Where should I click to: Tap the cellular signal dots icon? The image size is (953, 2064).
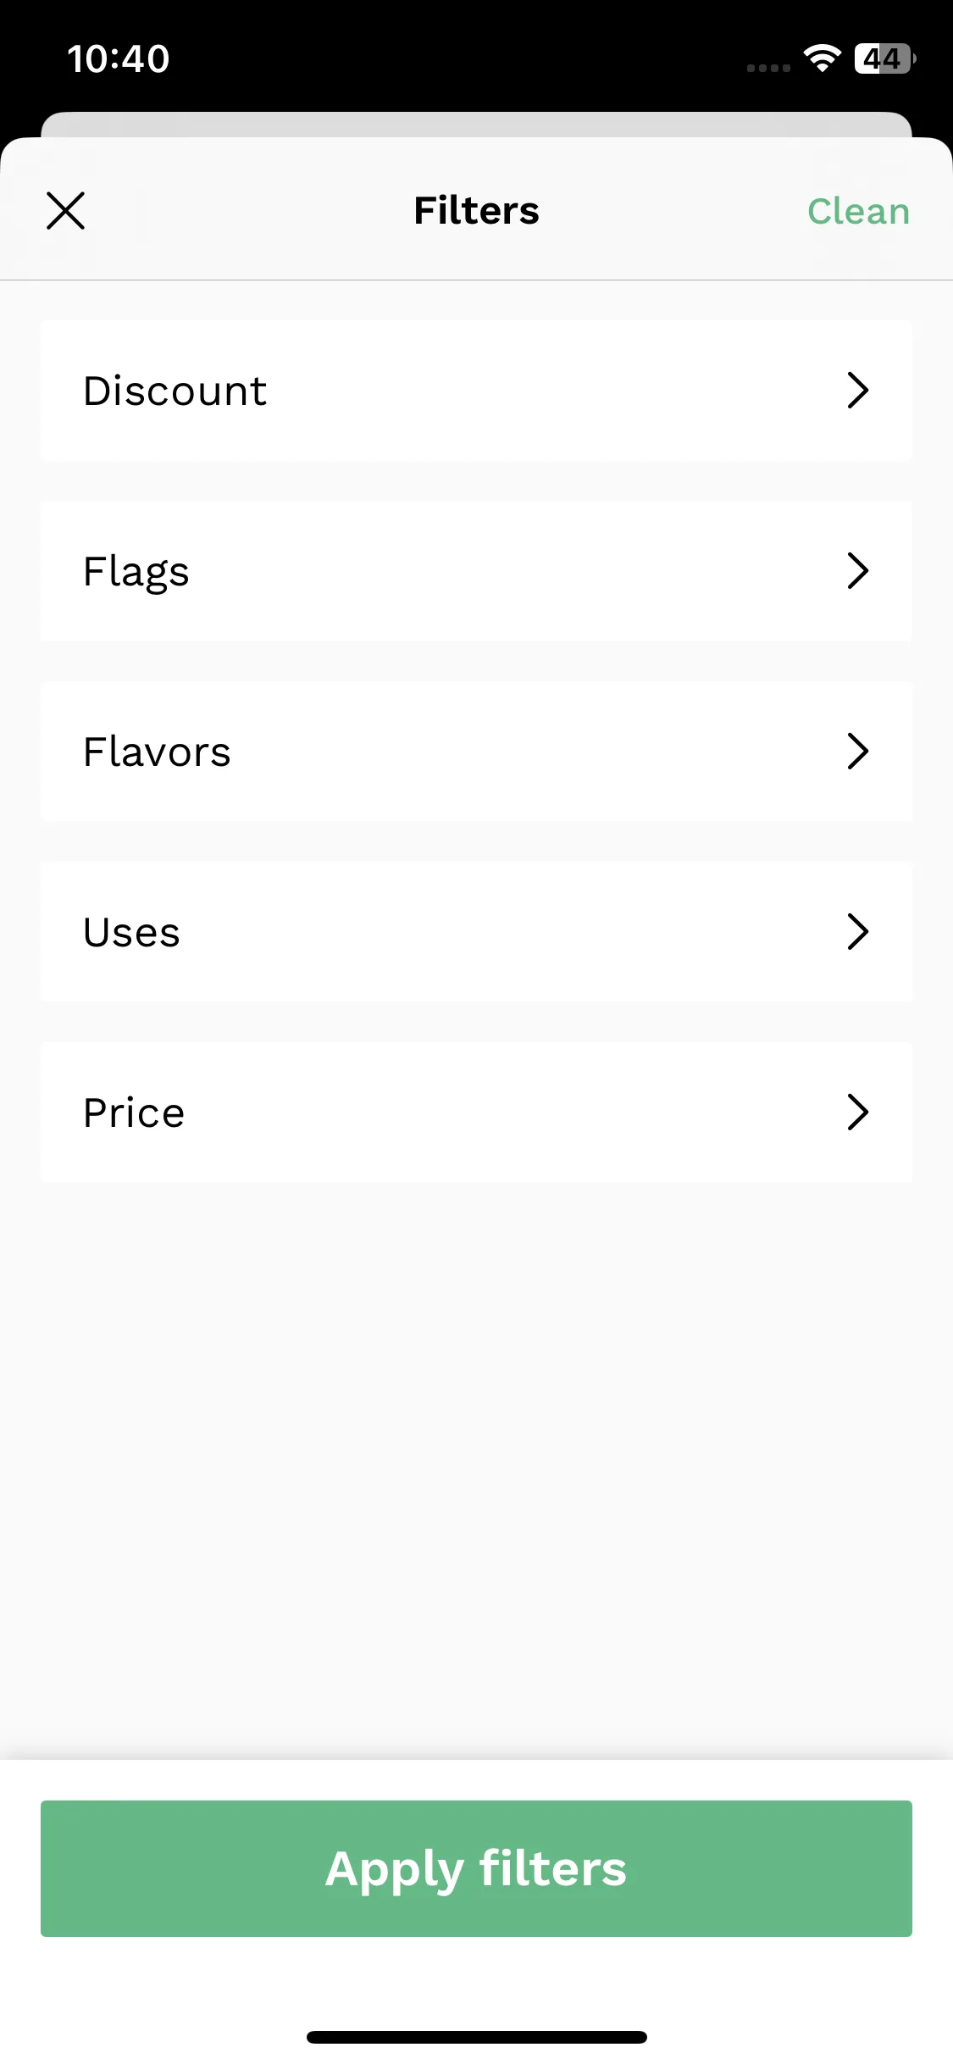pos(768,68)
